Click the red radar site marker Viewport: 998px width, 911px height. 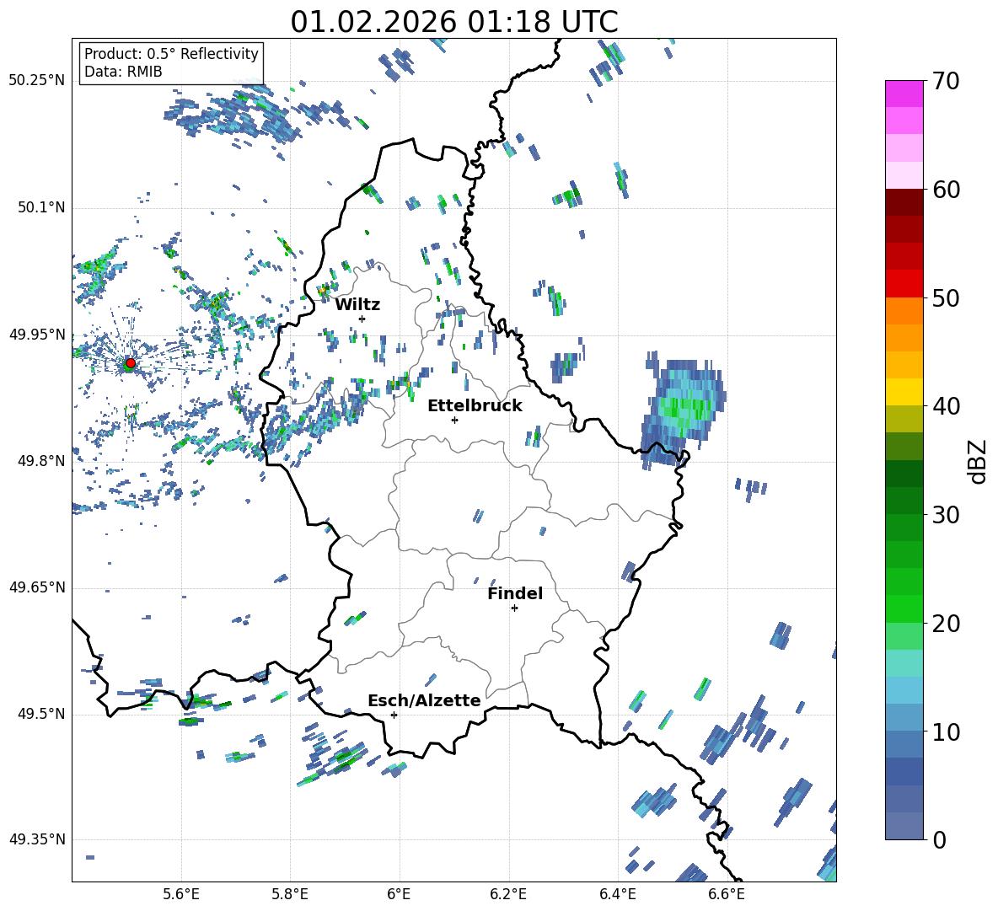[130, 363]
